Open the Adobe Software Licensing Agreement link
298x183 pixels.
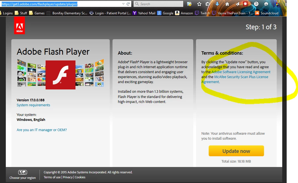click(241, 72)
